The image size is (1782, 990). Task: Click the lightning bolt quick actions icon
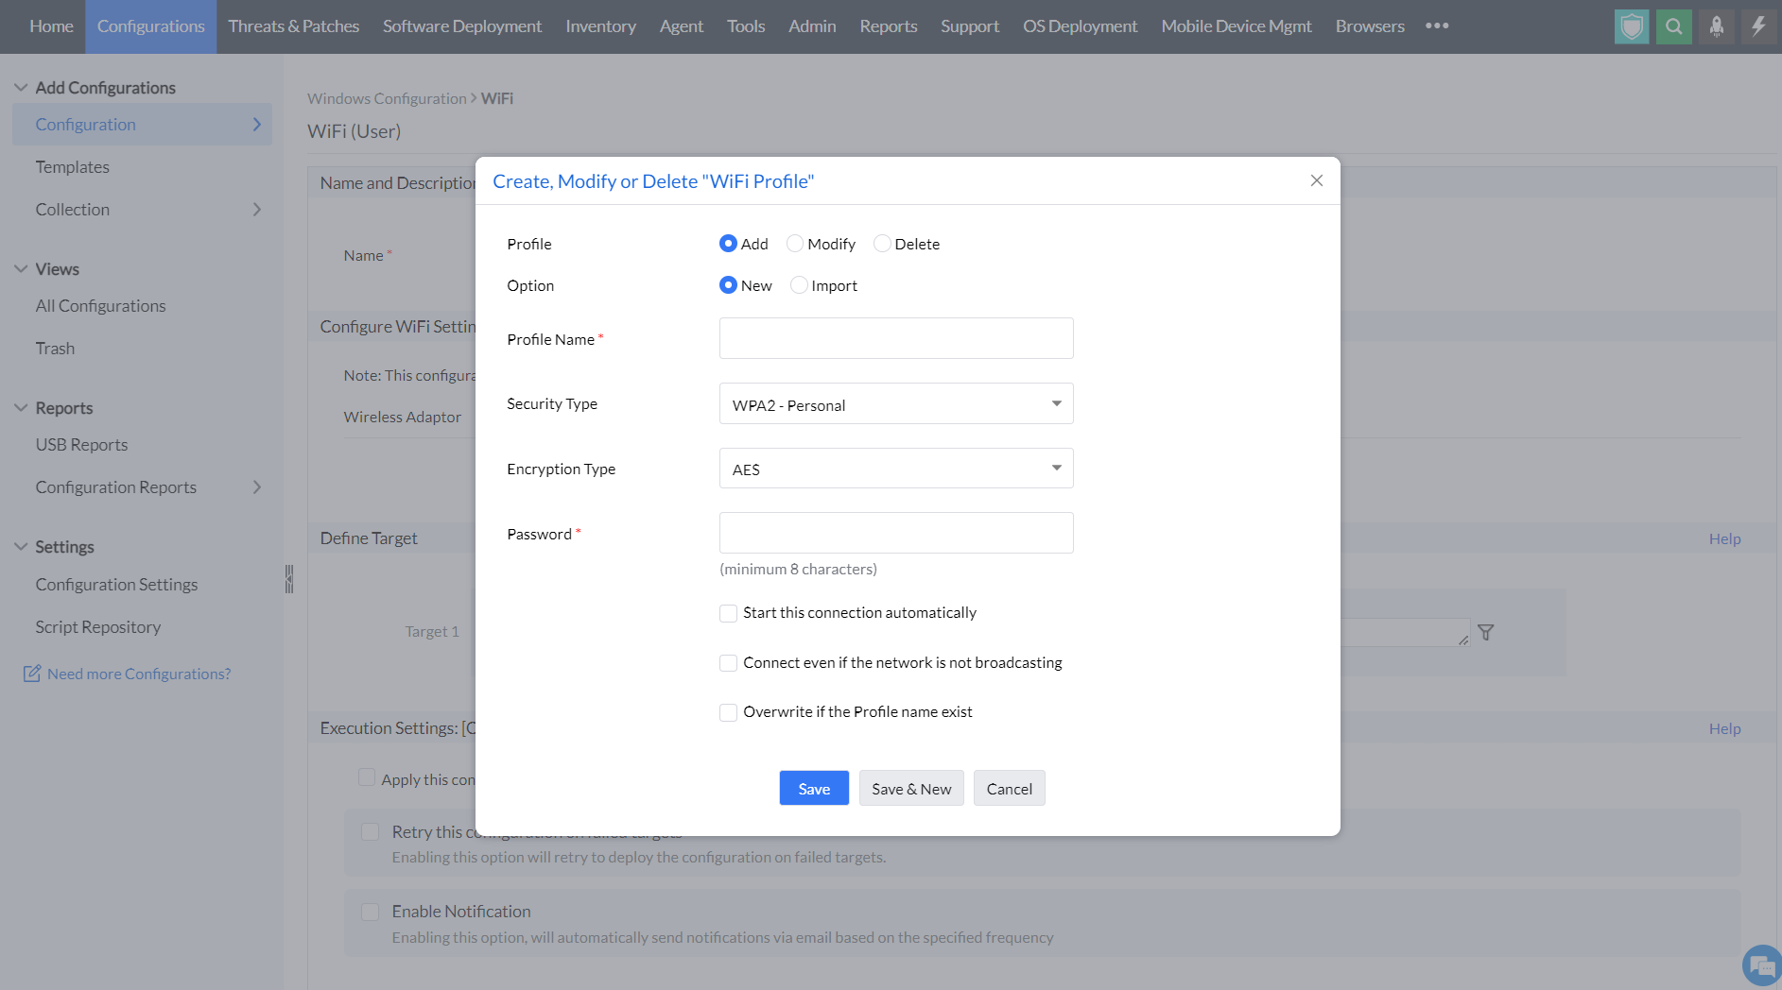pos(1758,26)
